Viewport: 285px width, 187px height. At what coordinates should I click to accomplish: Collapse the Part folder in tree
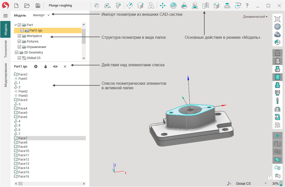16,25
